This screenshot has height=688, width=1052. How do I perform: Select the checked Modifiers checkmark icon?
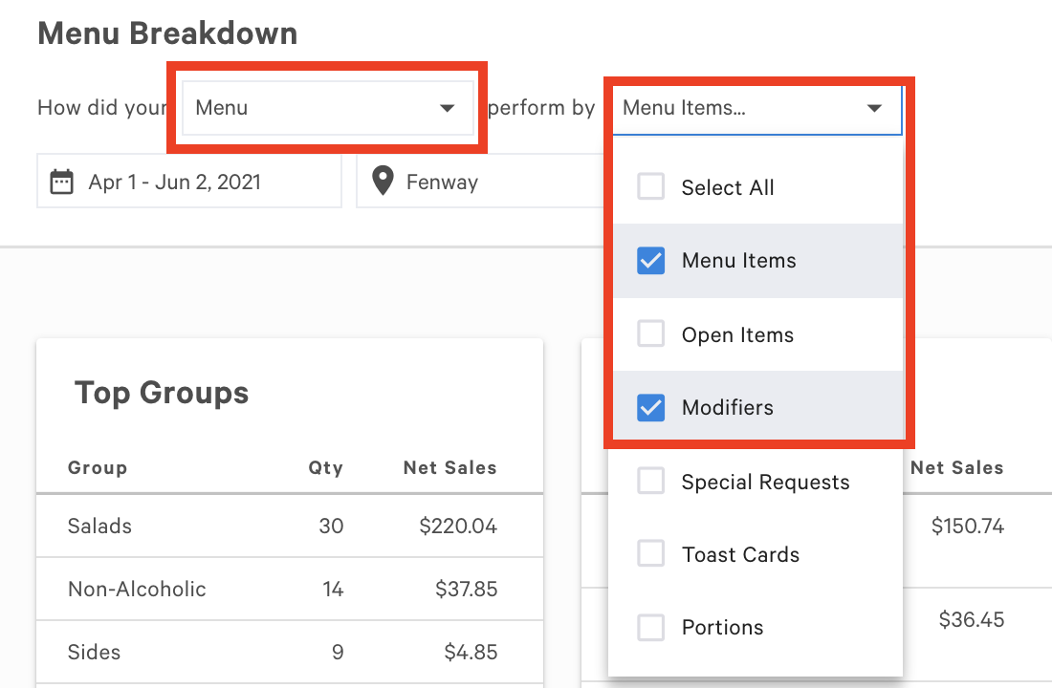[x=650, y=407]
